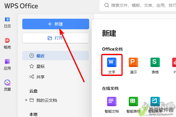The height and width of the screenshot is (117, 176).
Task: Click the star icon beside 星标
Action: (32, 66)
